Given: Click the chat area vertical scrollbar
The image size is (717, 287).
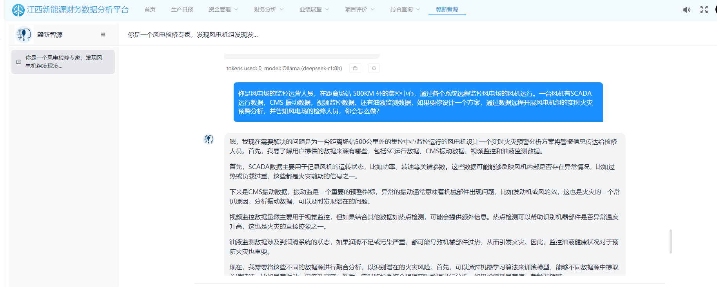Looking at the screenshot, I should 671,241.
